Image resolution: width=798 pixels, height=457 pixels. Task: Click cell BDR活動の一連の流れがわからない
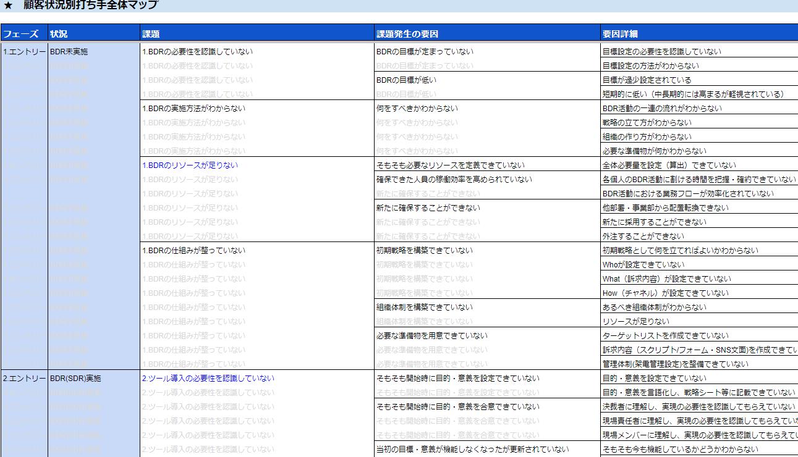tap(699, 109)
